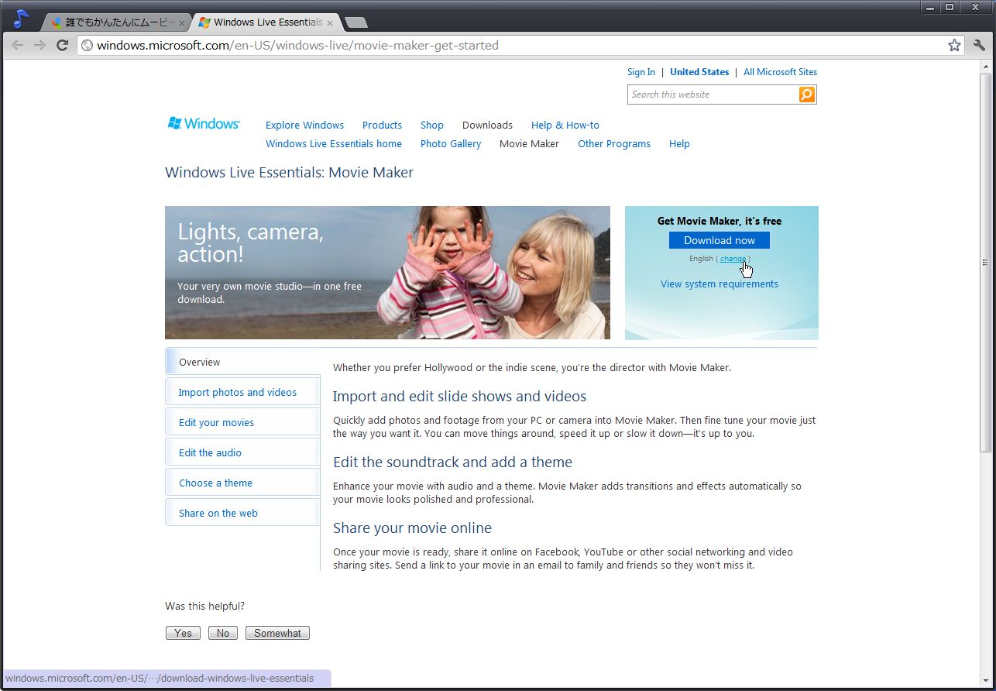Click 'Windows Live Essentials: Movie Maker' page title
The image size is (996, 691).
point(289,172)
